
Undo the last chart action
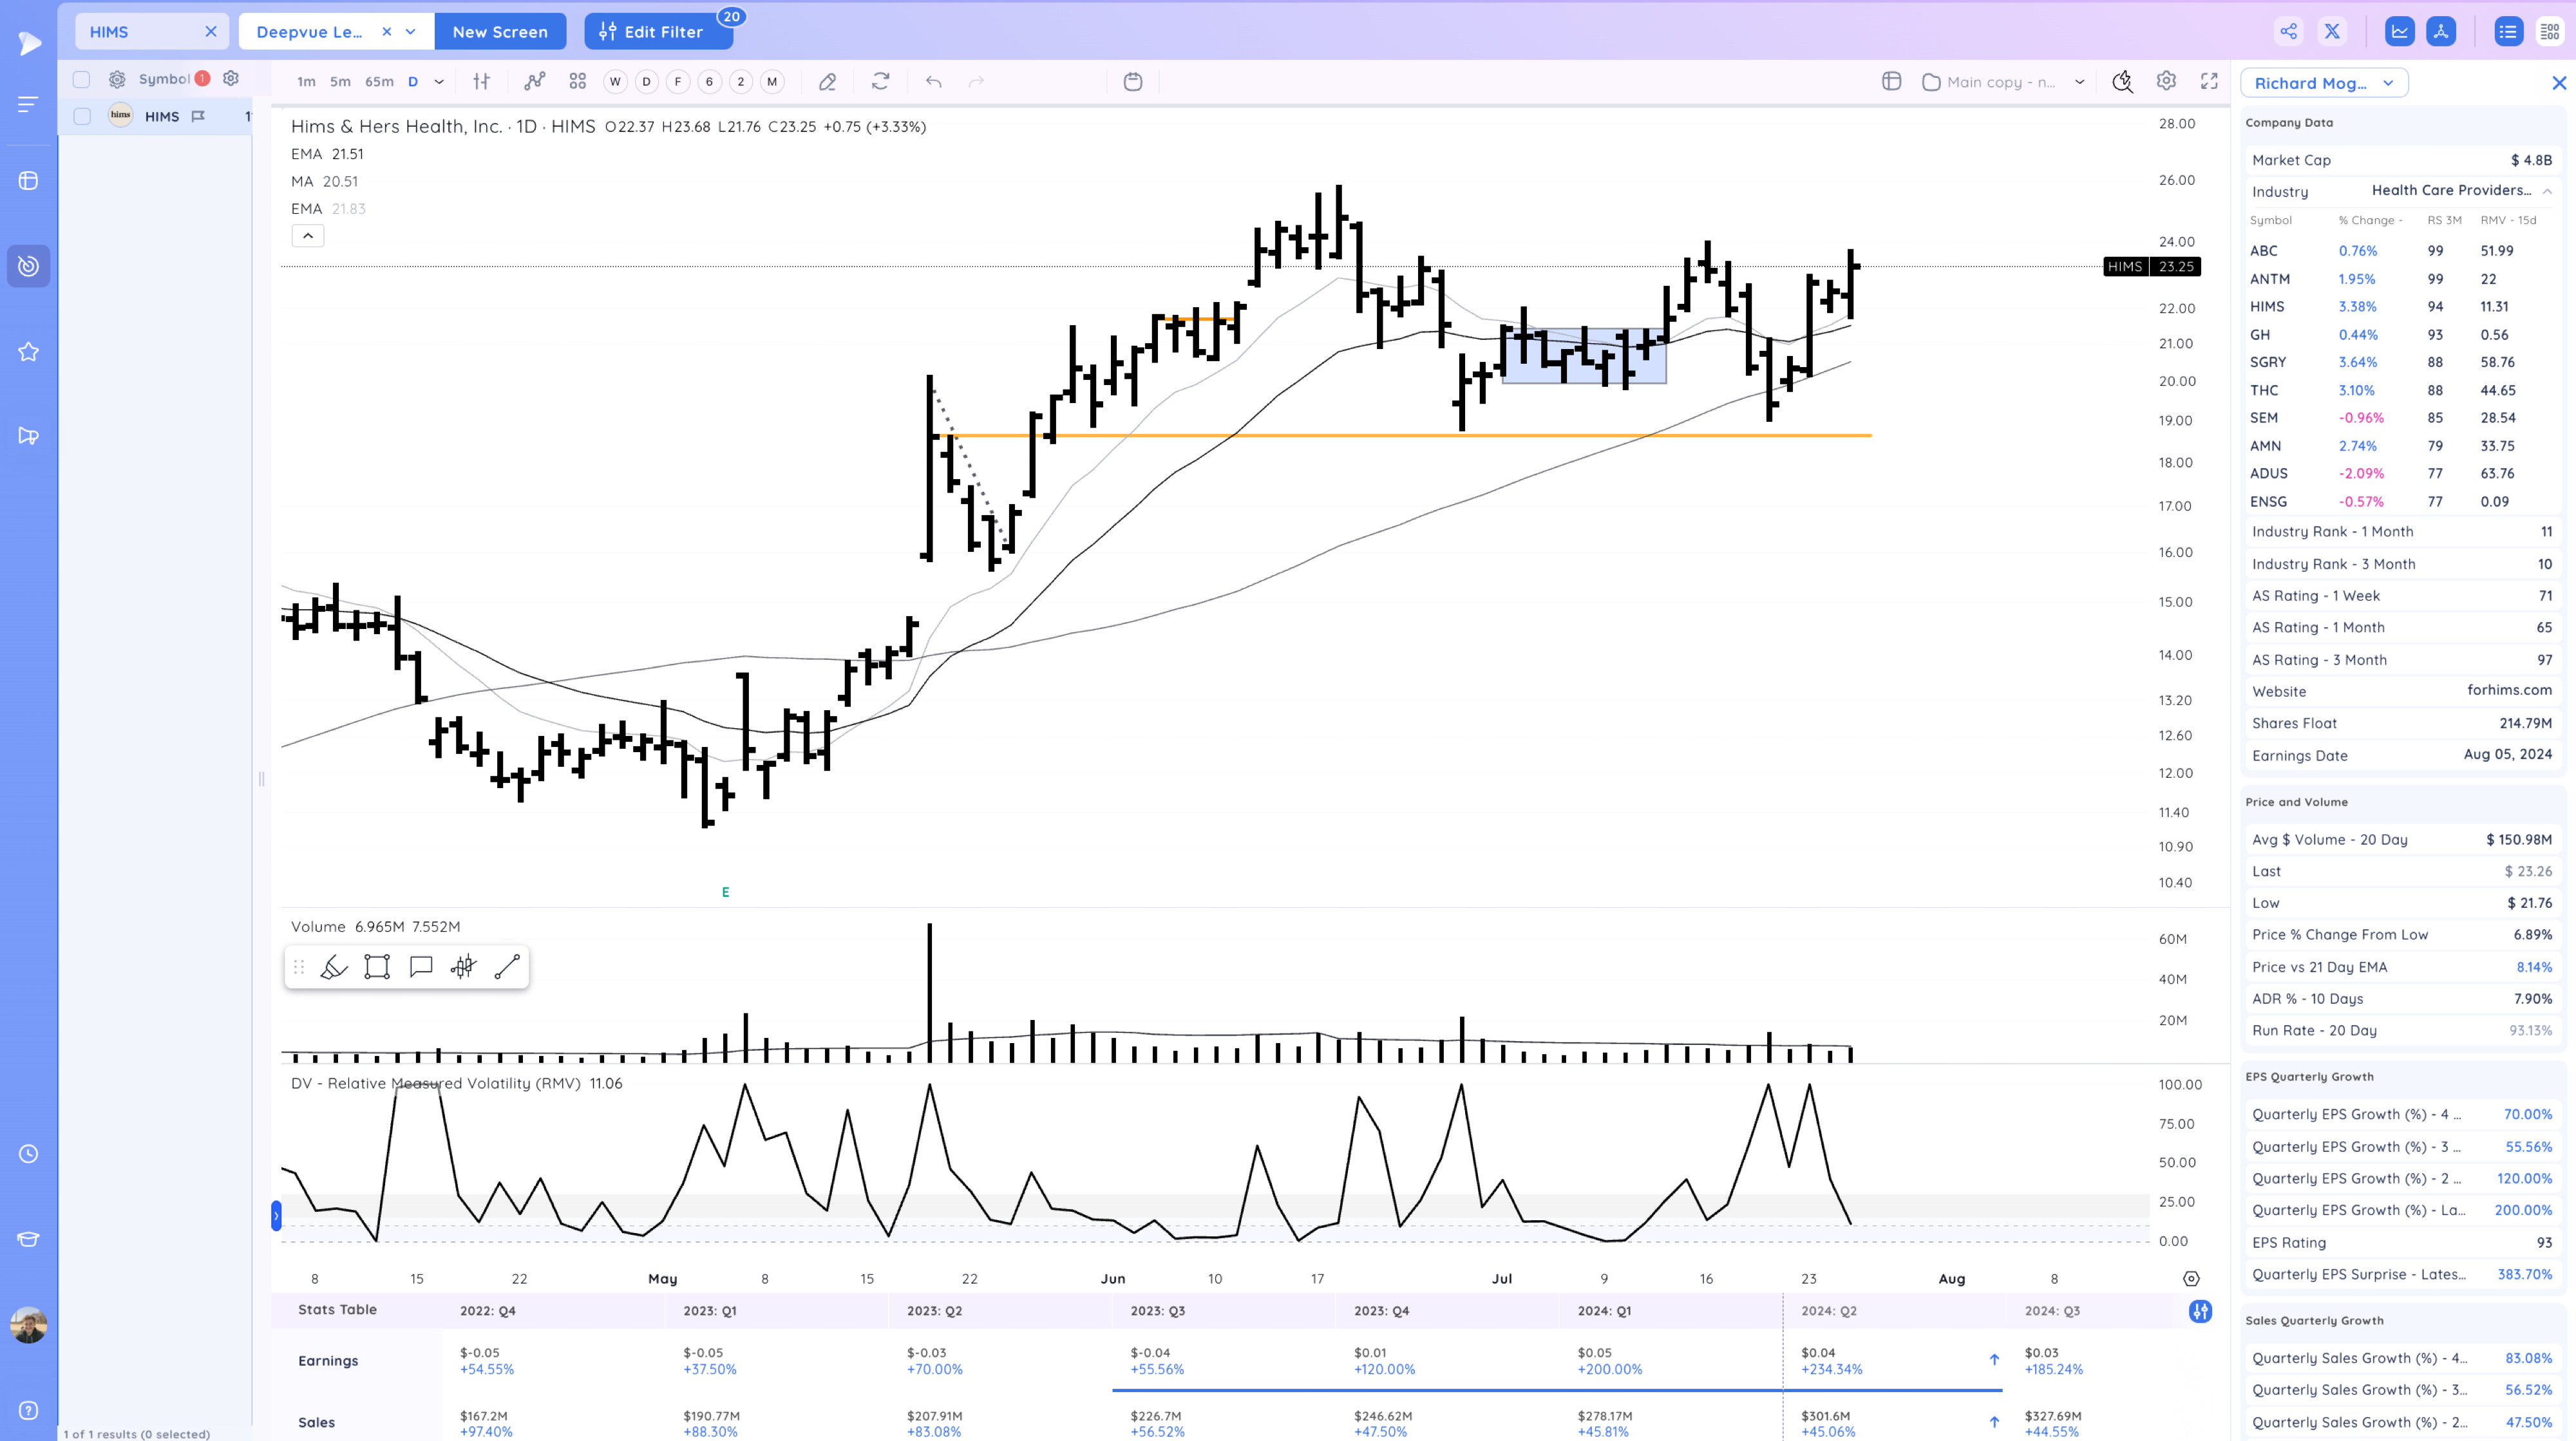pos(934,82)
